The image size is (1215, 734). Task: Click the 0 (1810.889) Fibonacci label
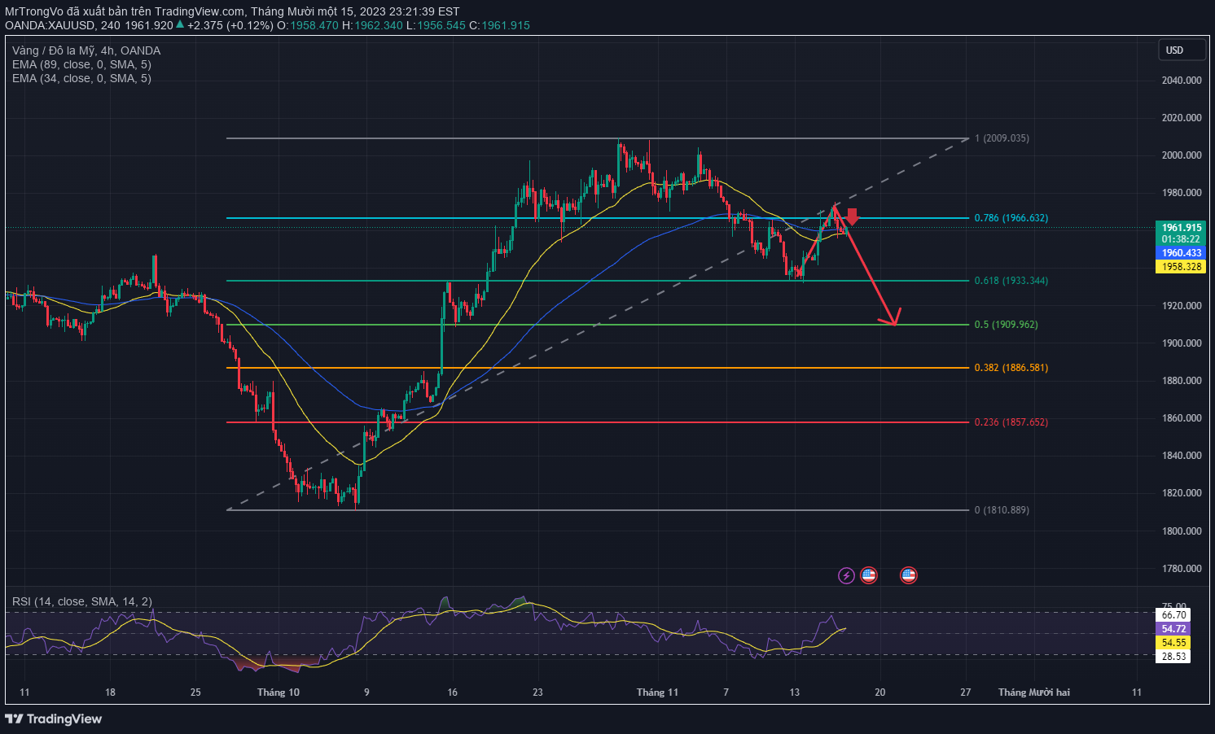click(x=1002, y=510)
